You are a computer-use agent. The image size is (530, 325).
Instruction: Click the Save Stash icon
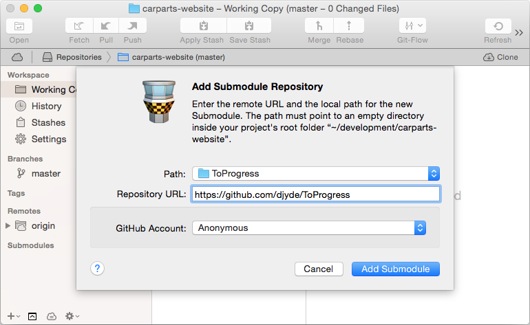click(249, 26)
